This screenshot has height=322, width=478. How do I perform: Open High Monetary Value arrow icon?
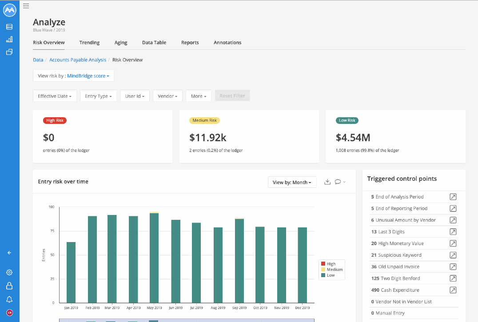[453, 243]
